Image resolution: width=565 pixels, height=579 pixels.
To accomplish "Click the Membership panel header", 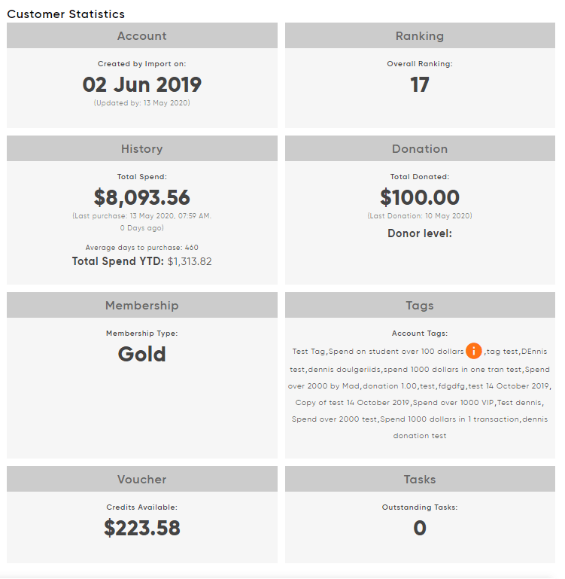I will pyautogui.click(x=142, y=306).
